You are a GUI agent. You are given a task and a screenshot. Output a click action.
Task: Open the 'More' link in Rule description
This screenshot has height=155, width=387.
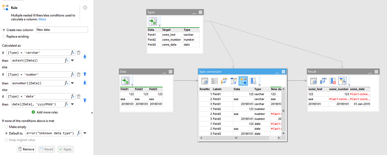[42, 19]
